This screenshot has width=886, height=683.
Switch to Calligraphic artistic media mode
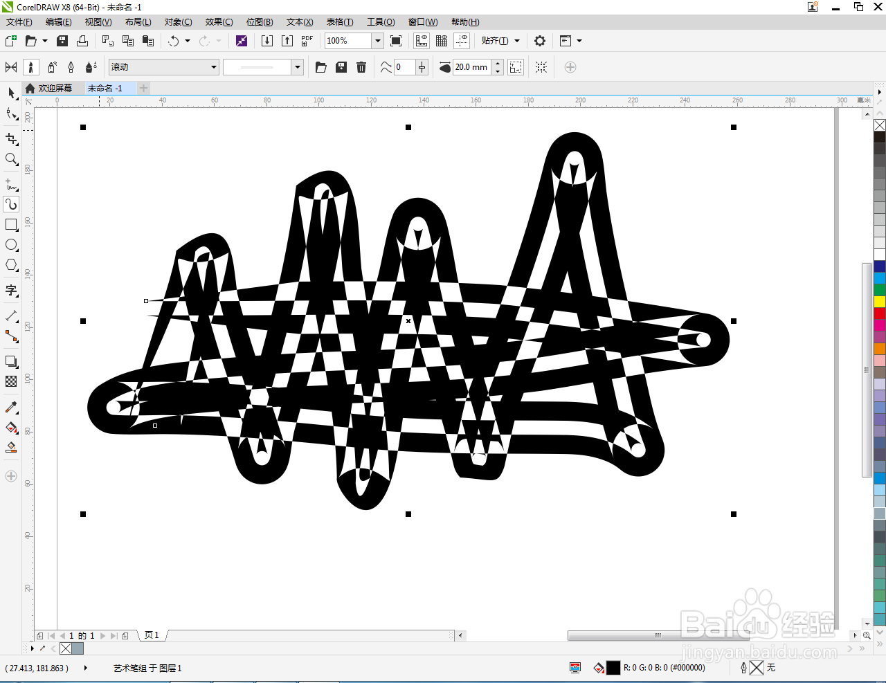point(71,67)
